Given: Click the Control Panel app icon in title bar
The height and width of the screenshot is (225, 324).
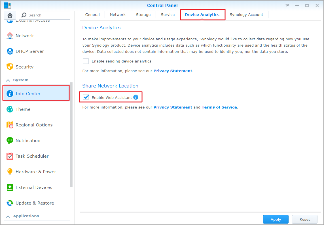Looking at the screenshot, I should click(7, 5).
